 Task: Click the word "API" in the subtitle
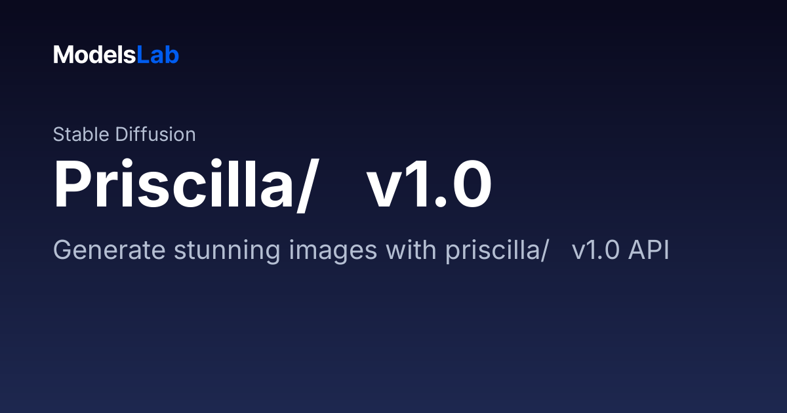(649, 251)
